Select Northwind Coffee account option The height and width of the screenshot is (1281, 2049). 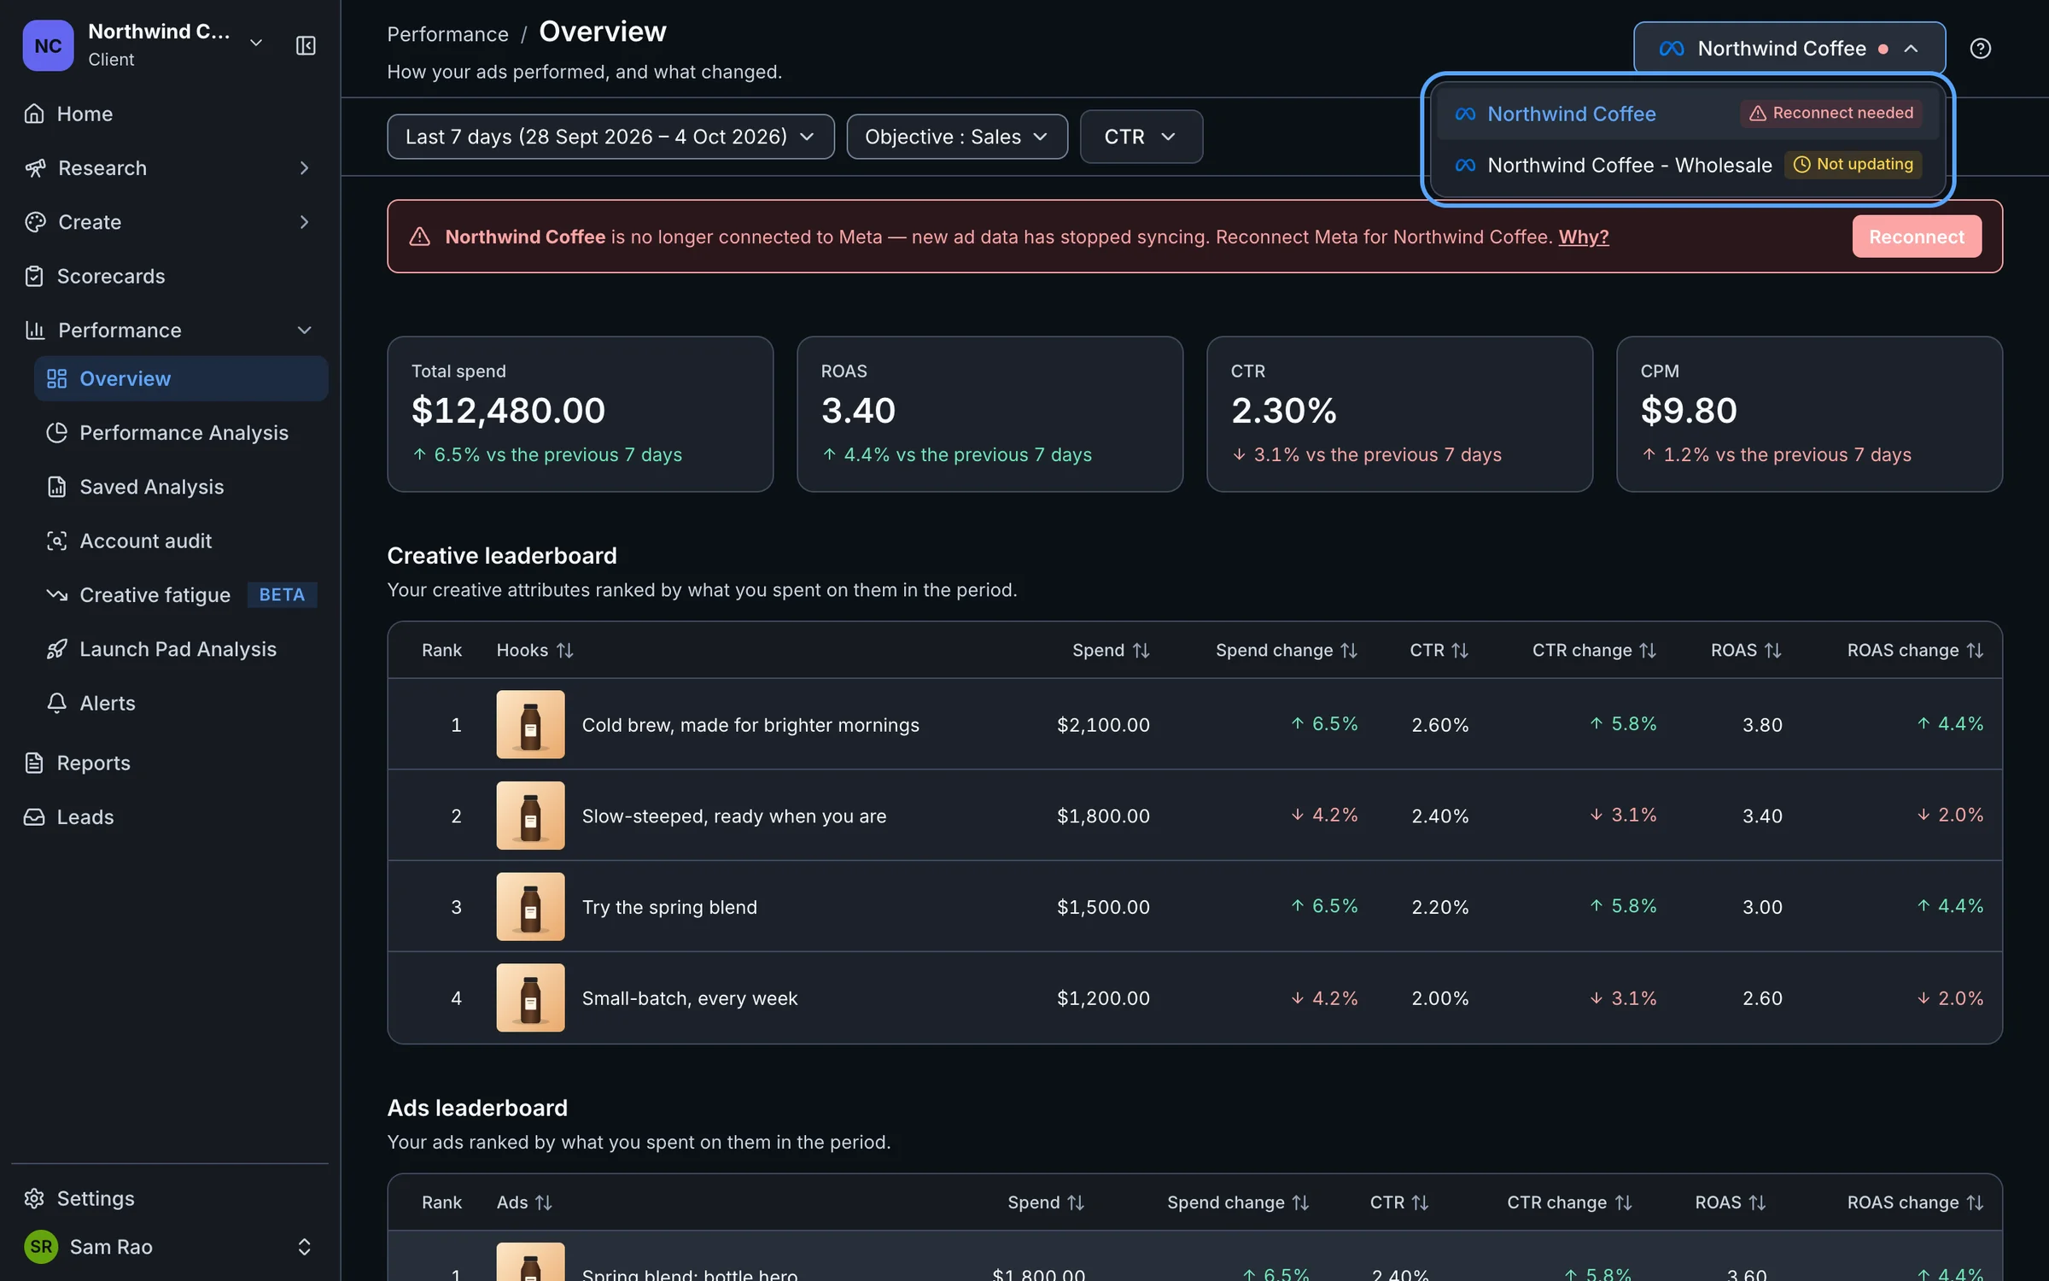click(1688, 114)
